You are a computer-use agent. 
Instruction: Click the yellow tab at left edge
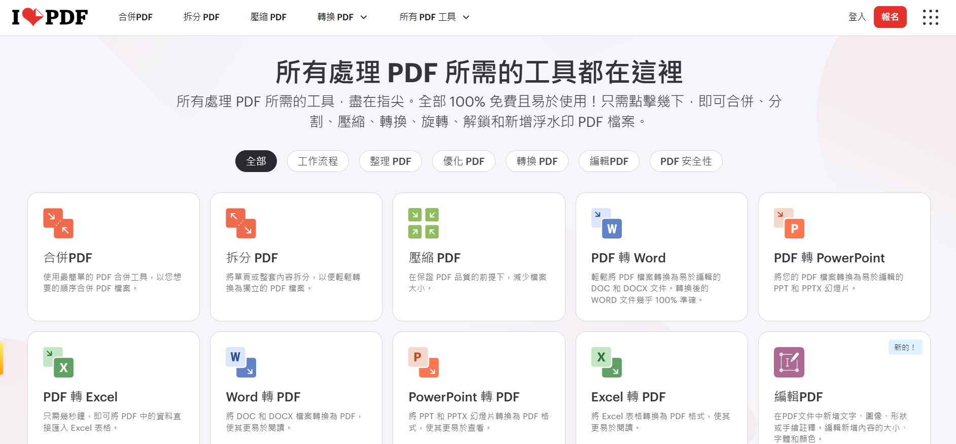point(2,358)
